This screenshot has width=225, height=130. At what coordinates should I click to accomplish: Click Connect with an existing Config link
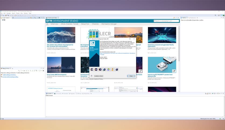click(x=10, y=77)
